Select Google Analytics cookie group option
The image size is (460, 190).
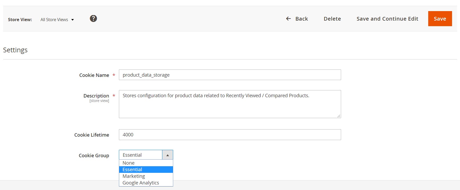click(x=141, y=183)
